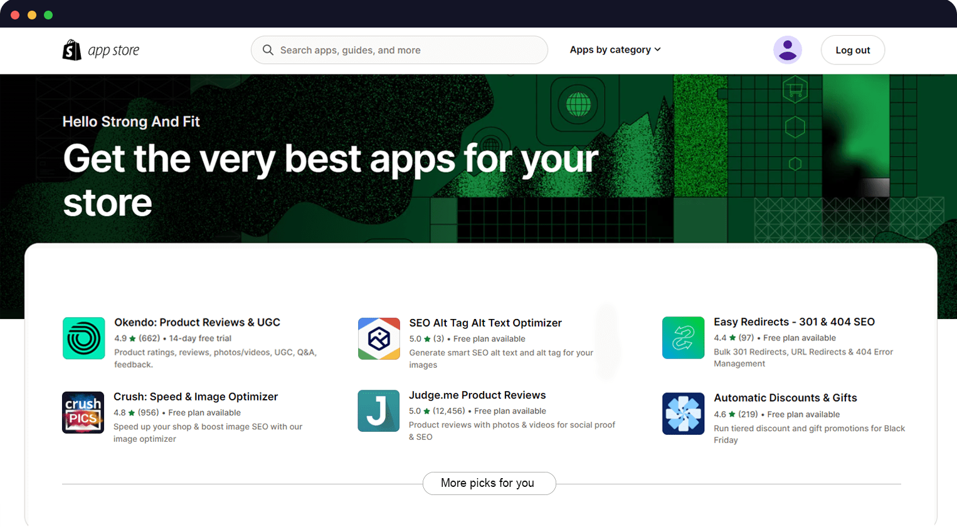957x527 pixels.
Task: Click the Crush 4.8 rating (956) text
Action: (x=136, y=413)
